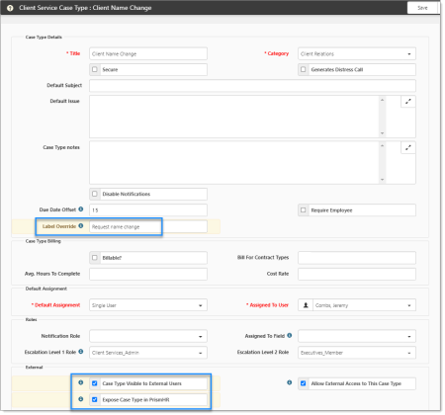Click the user icon beside Assigned To User
This screenshot has height=415, width=445.
(x=306, y=305)
